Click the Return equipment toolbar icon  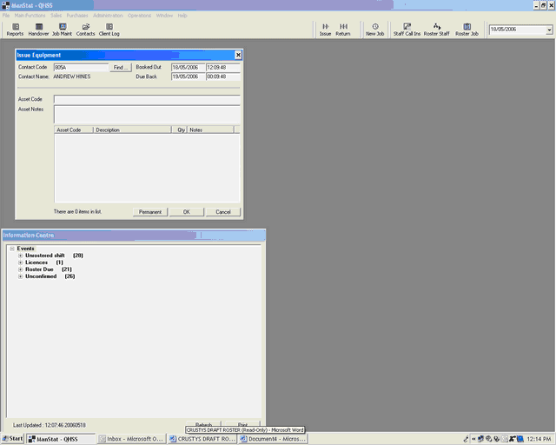[343, 30]
